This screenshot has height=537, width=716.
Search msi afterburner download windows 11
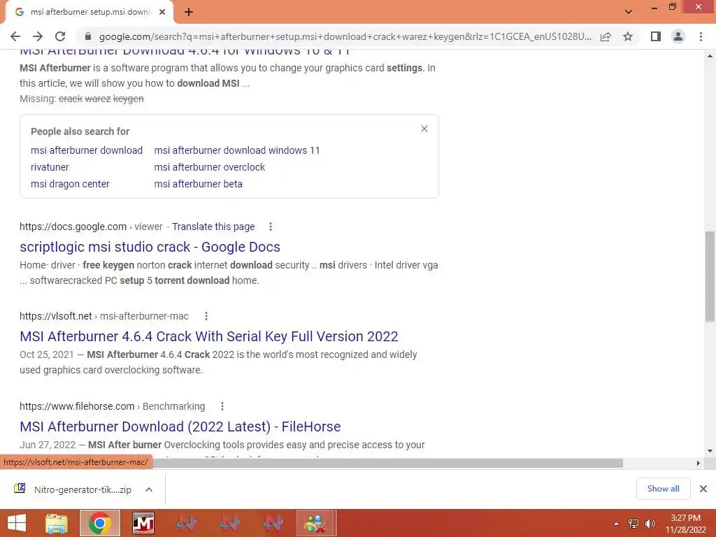[x=237, y=150]
